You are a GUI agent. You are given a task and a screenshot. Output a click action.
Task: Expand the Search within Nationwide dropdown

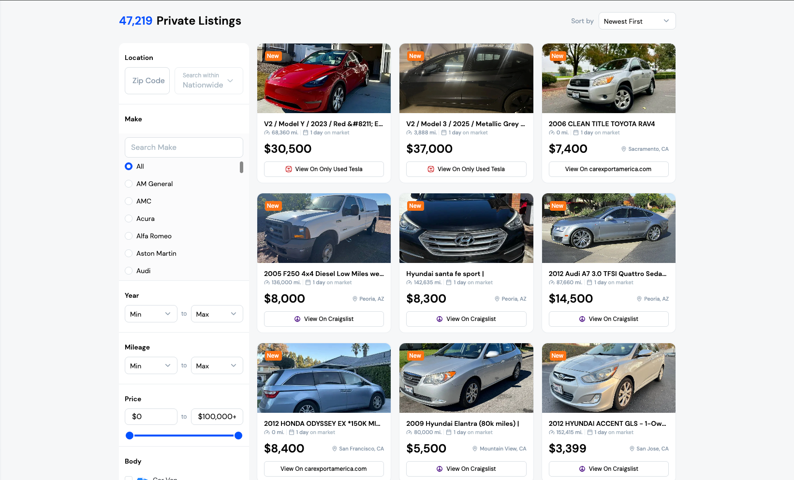point(208,81)
